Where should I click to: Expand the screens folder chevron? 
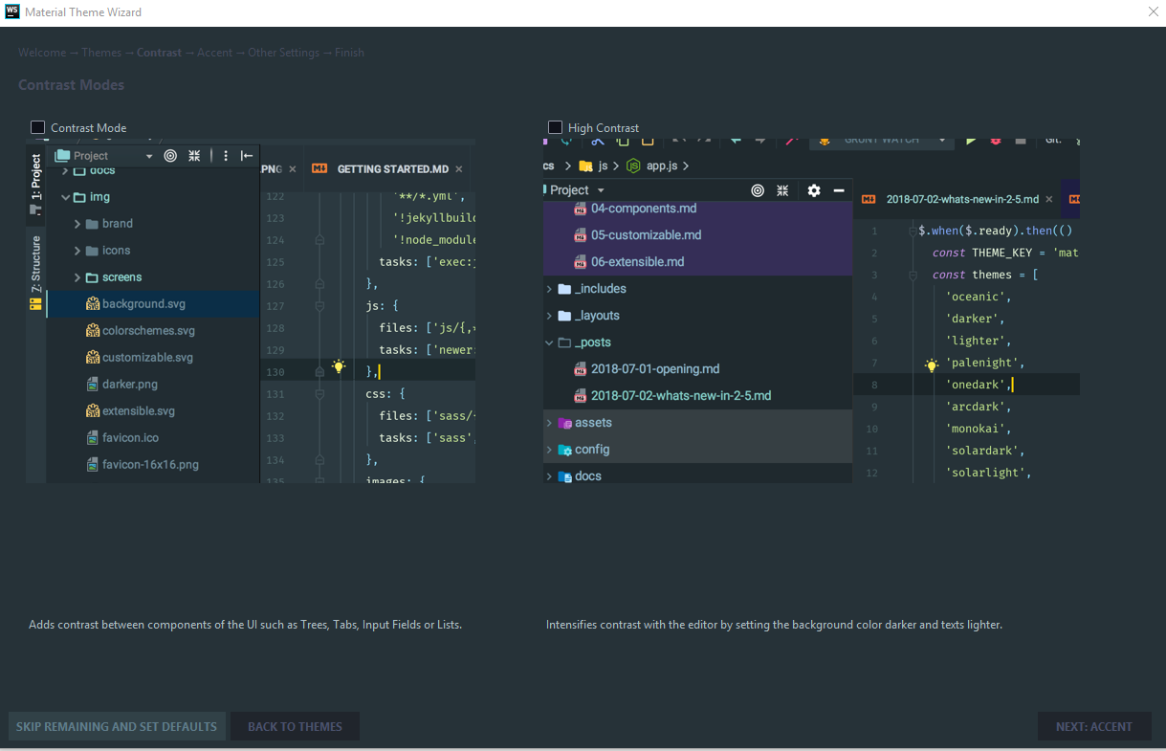click(77, 277)
